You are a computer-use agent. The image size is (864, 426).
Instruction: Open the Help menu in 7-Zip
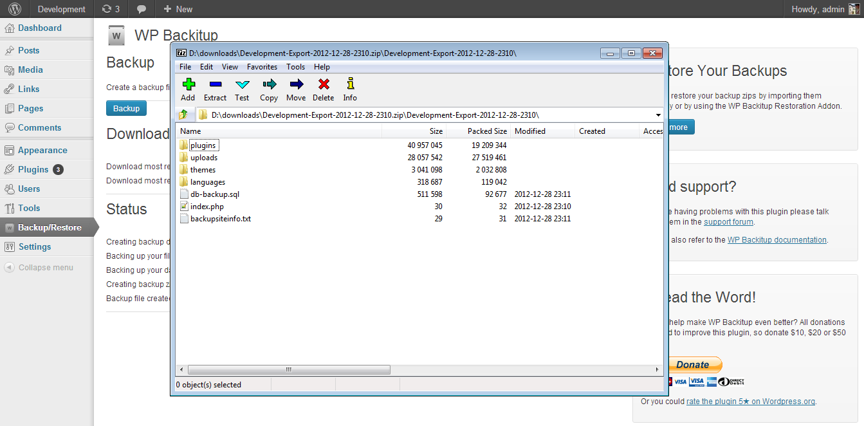coord(322,67)
